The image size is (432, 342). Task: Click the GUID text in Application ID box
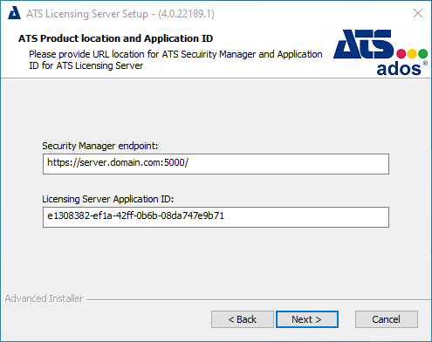135,215
